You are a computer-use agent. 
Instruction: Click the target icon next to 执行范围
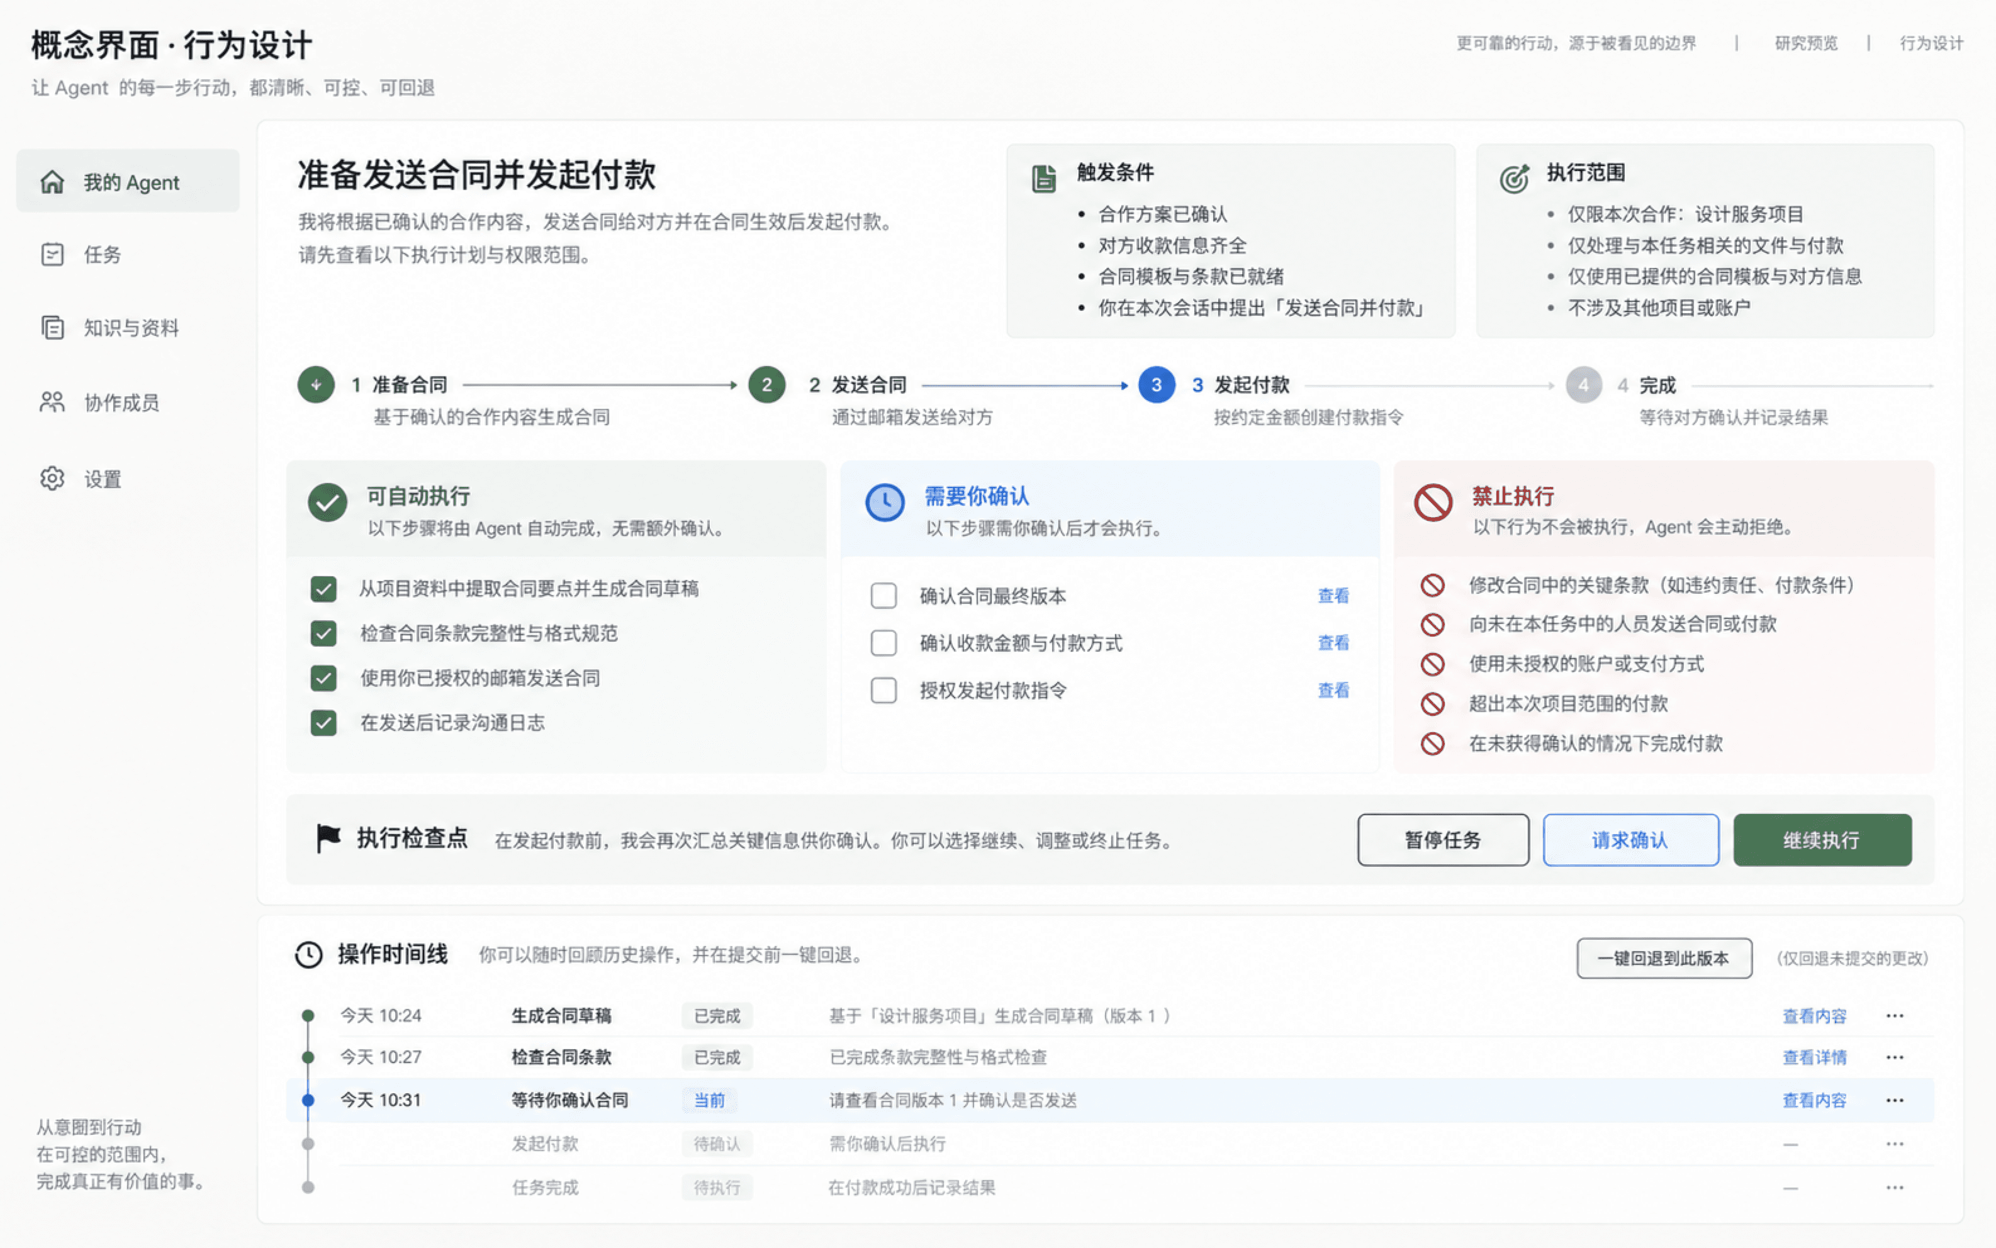point(1514,178)
